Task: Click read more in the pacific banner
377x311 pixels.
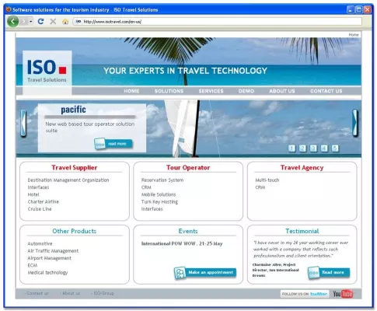Action: pos(113,144)
